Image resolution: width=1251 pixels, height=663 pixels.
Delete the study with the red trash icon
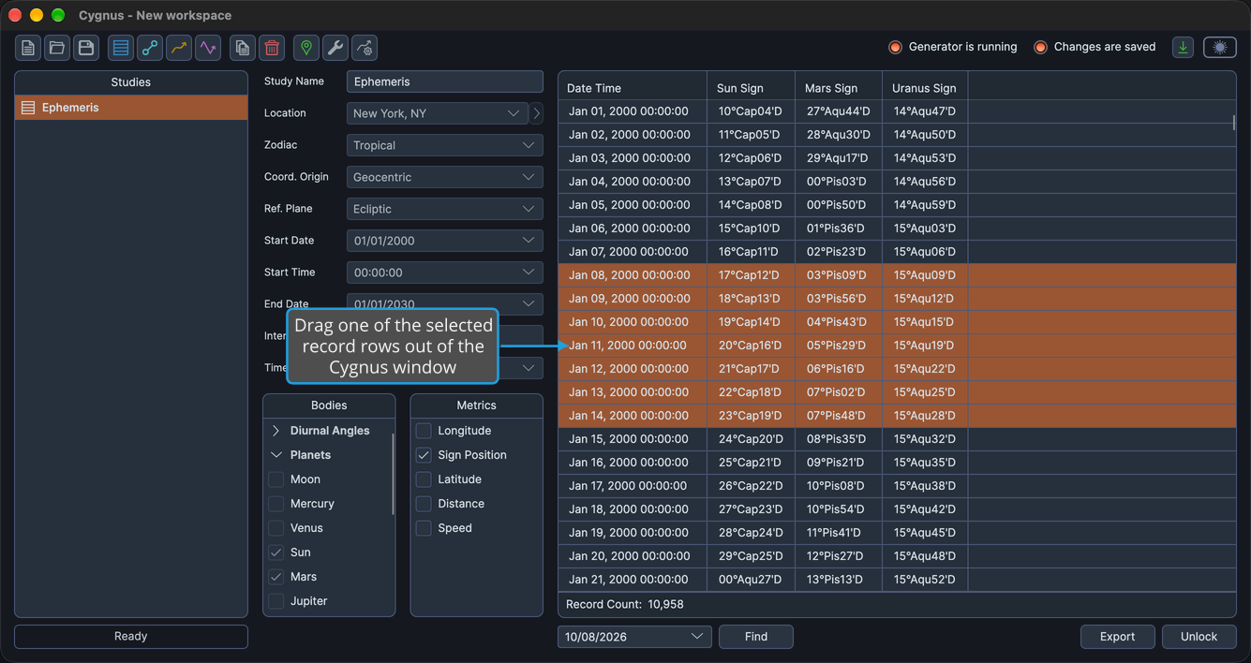[272, 48]
